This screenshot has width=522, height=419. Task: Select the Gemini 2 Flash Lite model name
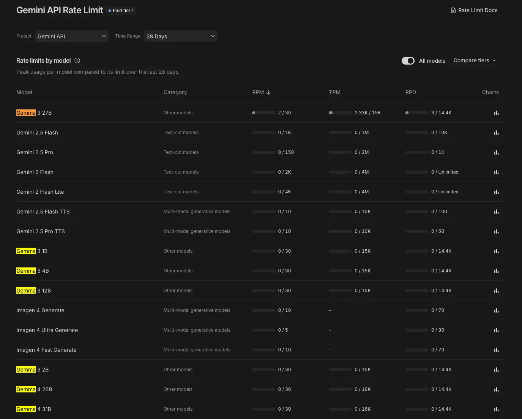coord(40,192)
